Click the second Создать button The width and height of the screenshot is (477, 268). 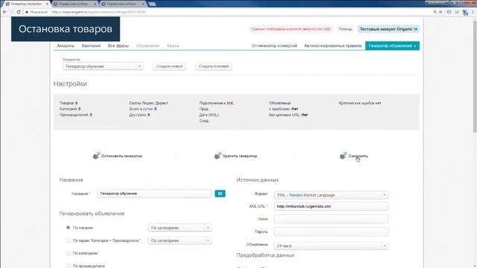[214, 66]
